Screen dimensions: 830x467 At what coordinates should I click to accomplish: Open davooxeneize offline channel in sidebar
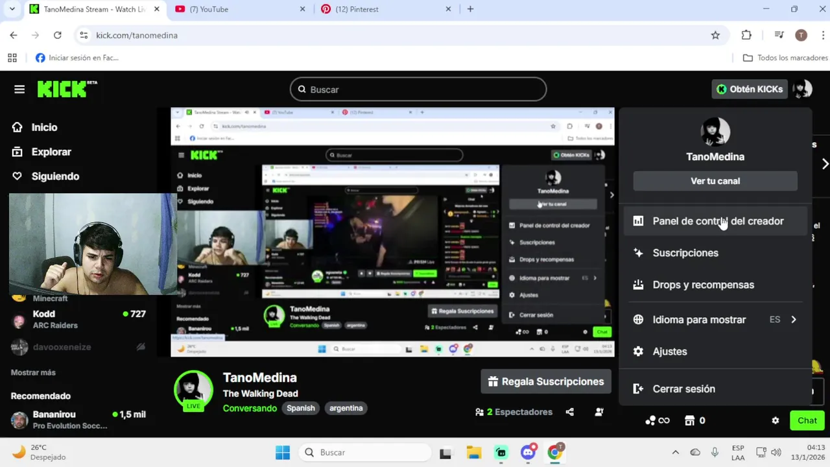pyautogui.click(x=79, y=347)
